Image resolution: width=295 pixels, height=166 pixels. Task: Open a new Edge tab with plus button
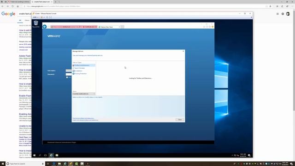click(55, 2)
